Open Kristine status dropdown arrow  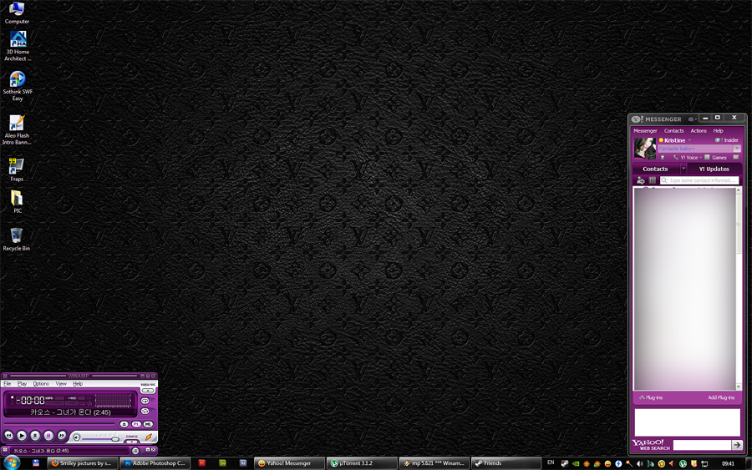[x=689, y=140]
